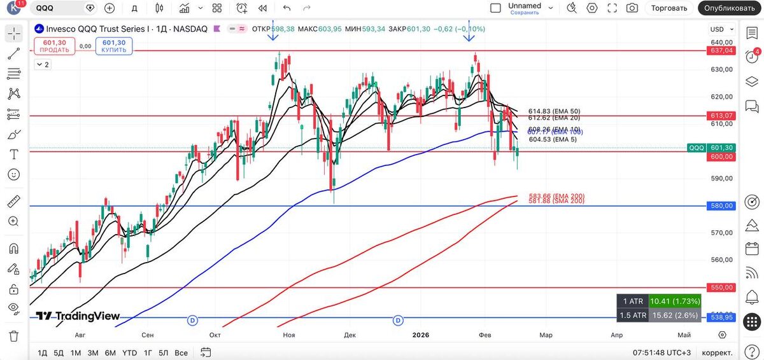Open the candlestick chart type selector
The width and height of the screenshot is (764, 360).
pos(159,8)
